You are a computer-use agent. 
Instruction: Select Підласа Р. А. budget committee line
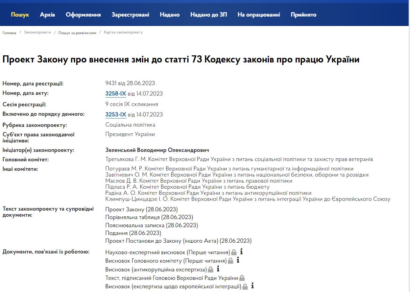[188, 187]
